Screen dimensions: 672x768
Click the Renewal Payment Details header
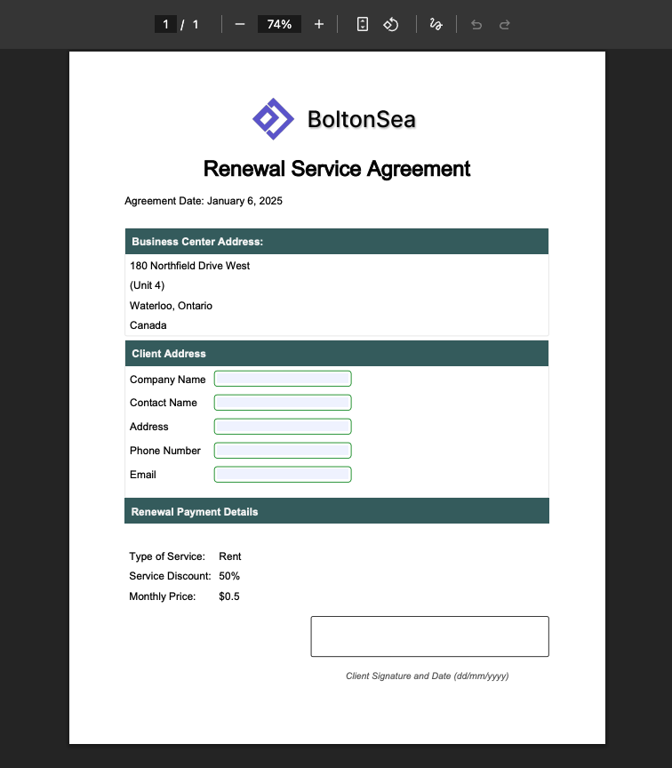pos(336,511)
